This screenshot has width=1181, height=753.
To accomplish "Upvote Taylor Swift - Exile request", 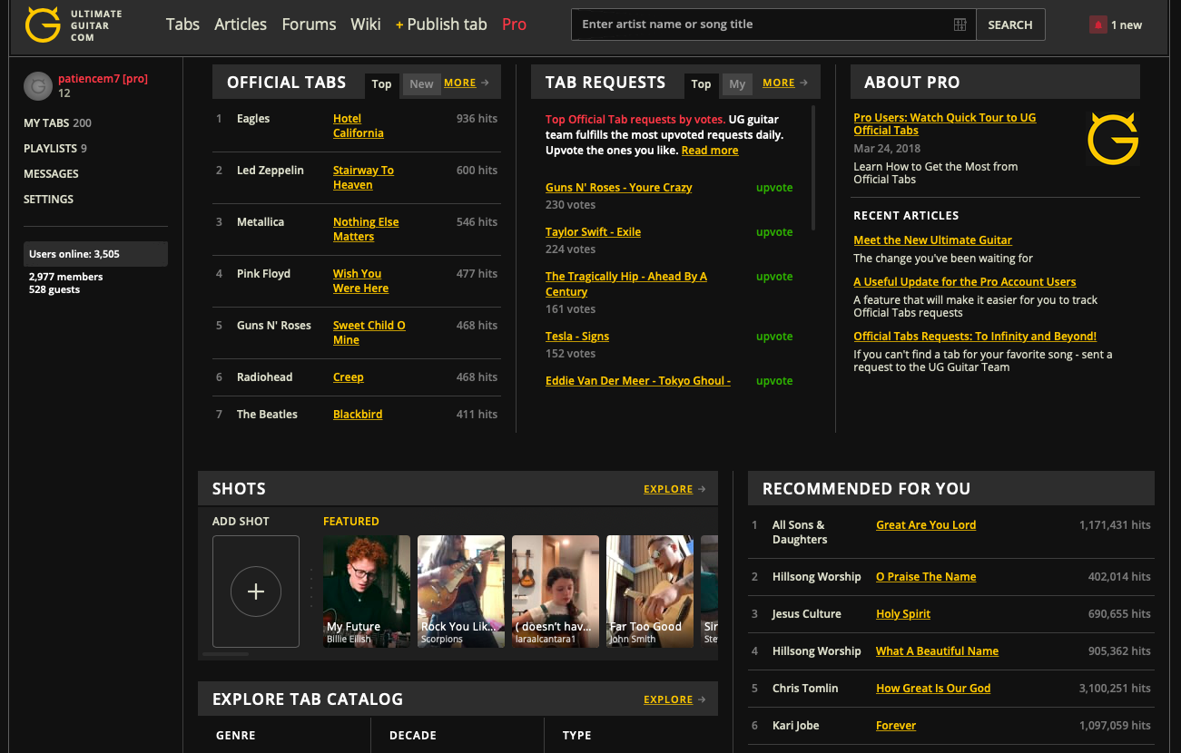I will (x=773, y=232).
